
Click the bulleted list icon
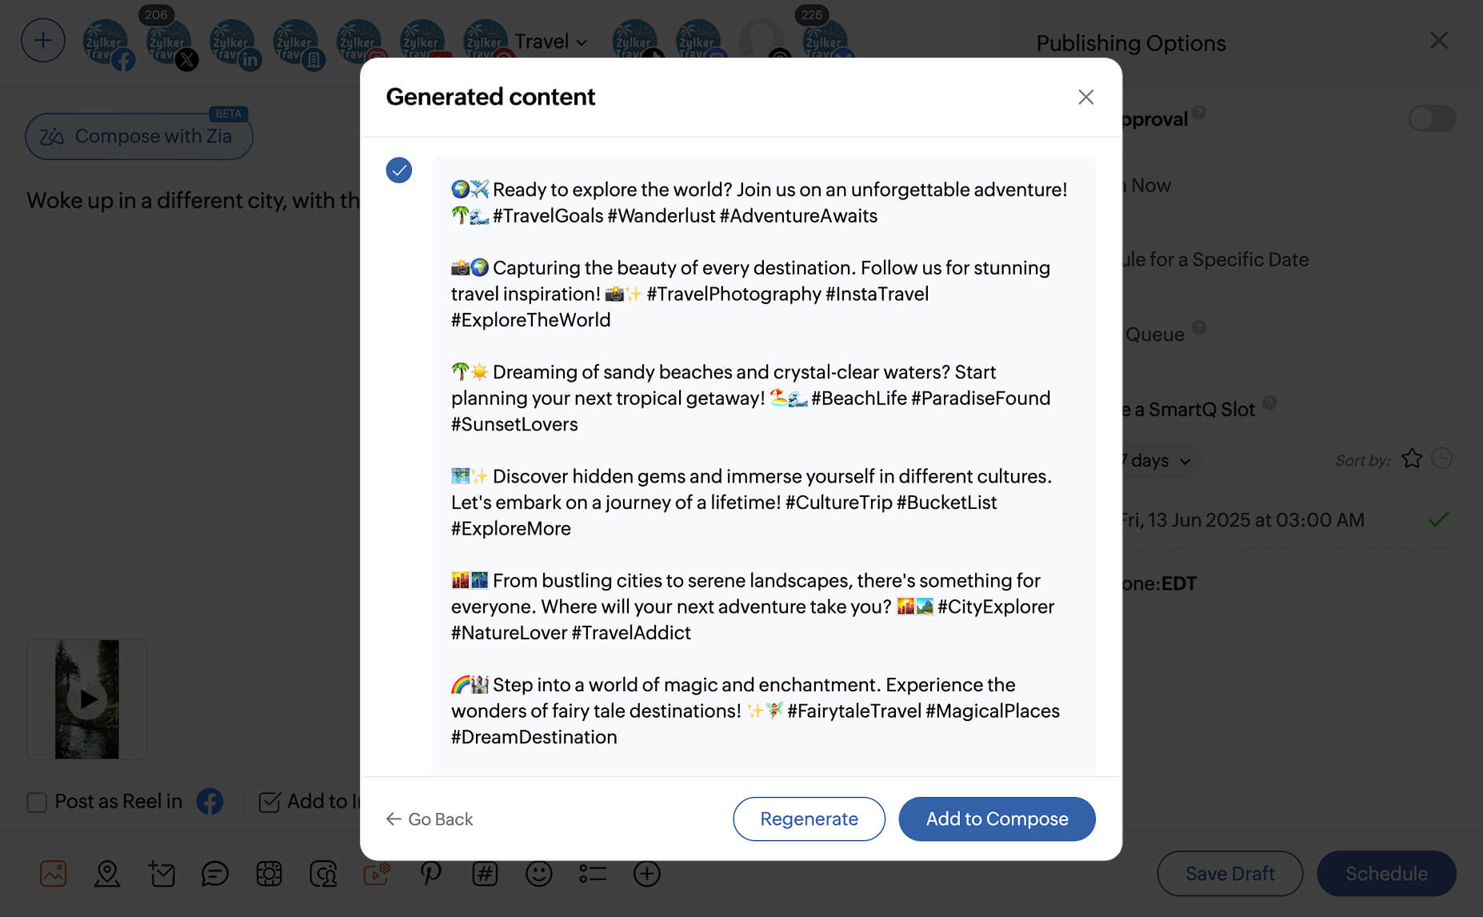(593, 873)
